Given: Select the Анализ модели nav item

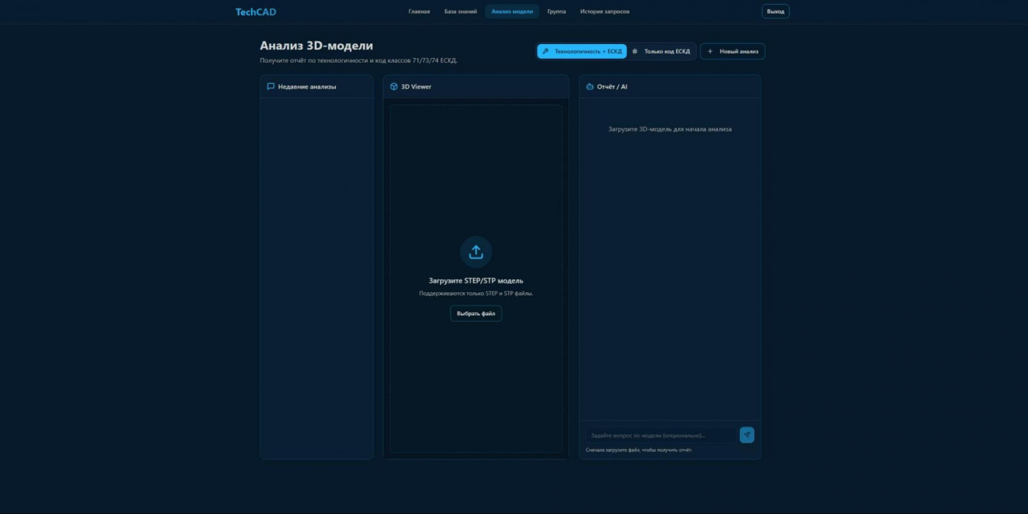Looking at the screenshot, I should pos(512,11).
